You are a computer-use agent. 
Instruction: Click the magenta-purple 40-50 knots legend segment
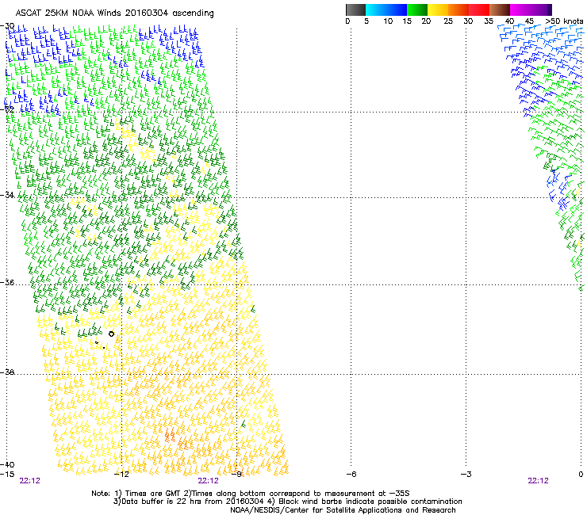531,10
